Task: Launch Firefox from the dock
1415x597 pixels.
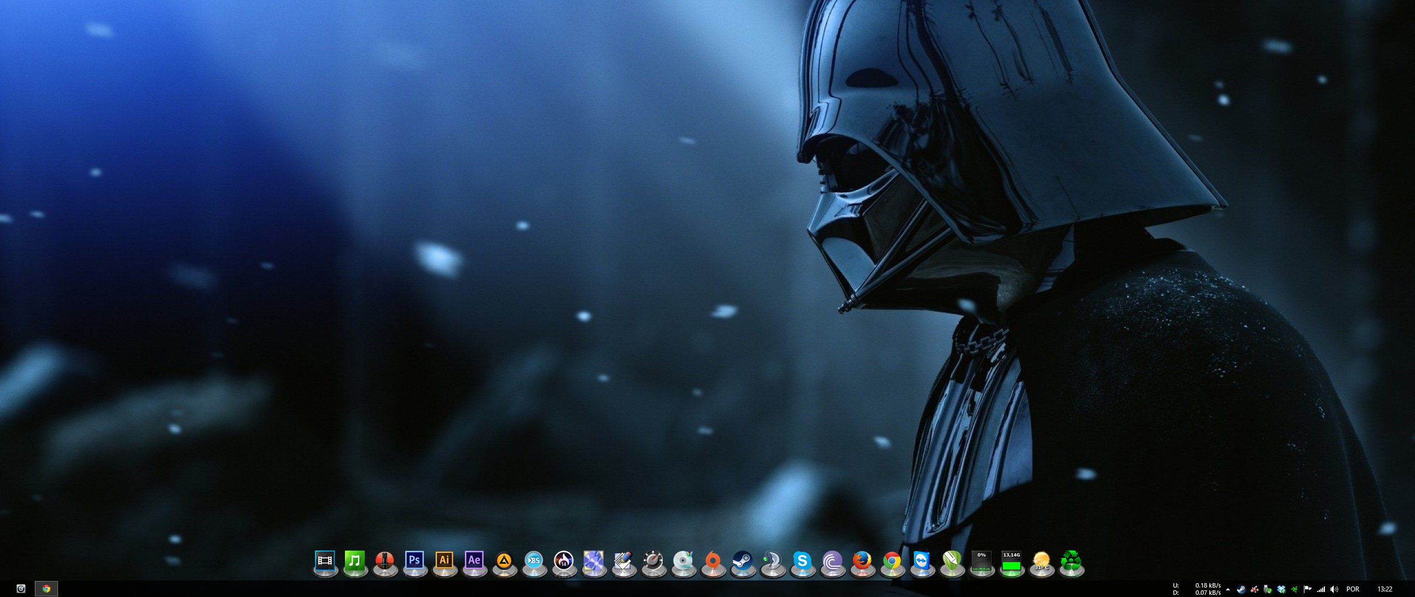Action: coord(862,561)
